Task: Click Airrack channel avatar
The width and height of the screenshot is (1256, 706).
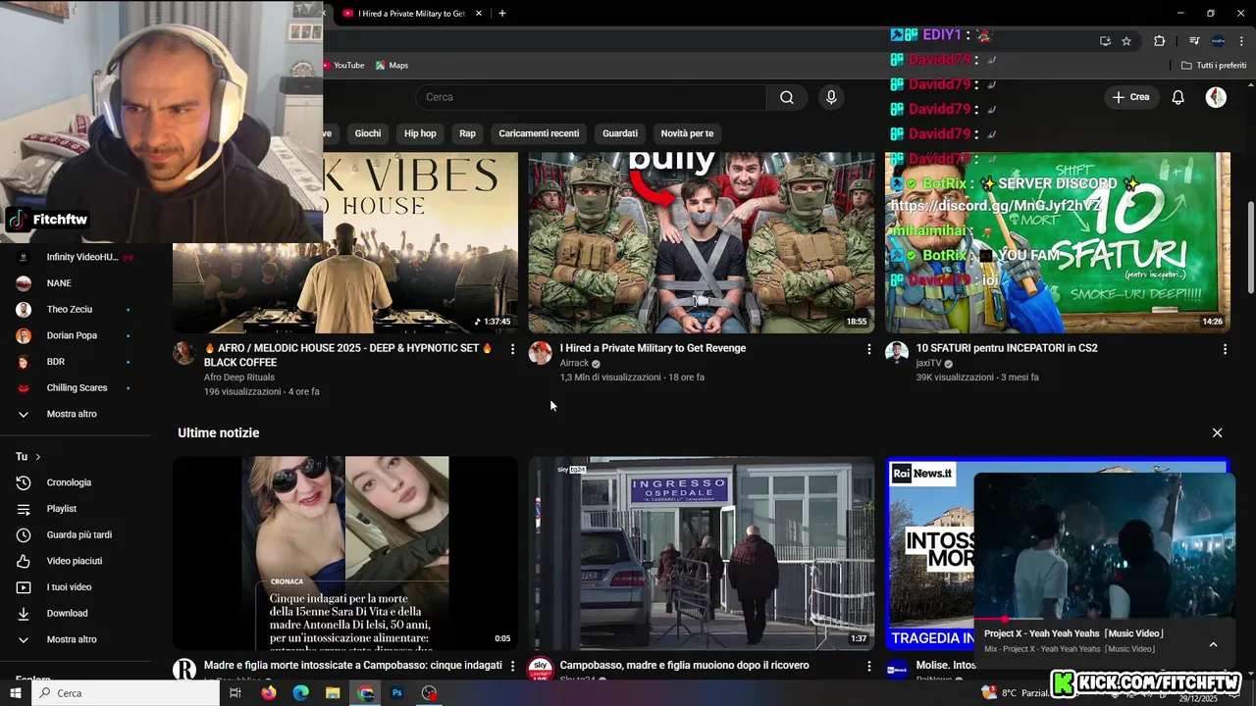Action: coord(541,353)
